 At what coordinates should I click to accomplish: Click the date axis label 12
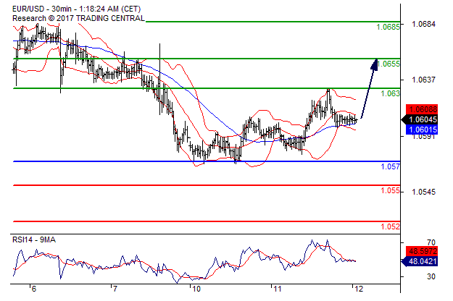click(x=359, y=289)
